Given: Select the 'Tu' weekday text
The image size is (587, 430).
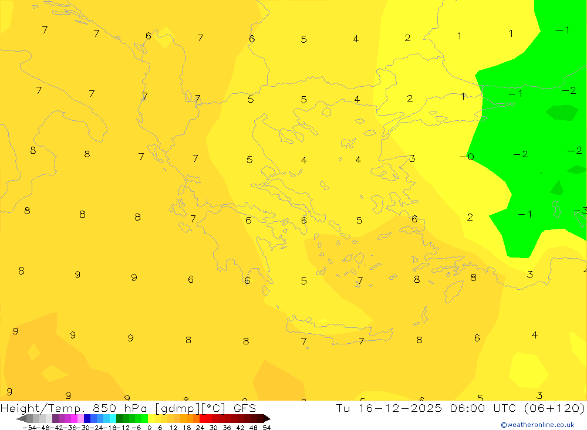Looking at the screenshot, I should pyautogui.click(x=343, y=408).
